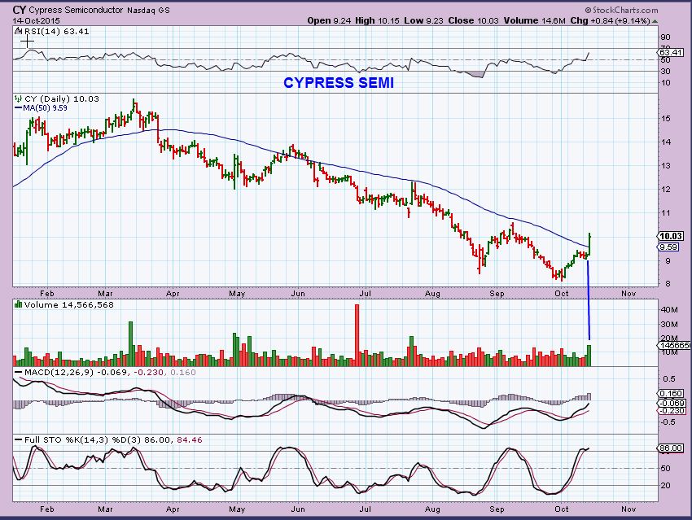The height and width of the screenshot is (520, 692).
Task: Click the 90 level on RSI axis
Action: pyautogui.click(x=665, y=37)
